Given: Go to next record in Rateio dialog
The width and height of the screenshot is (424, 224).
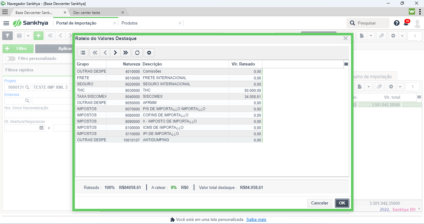Looking at the screenshot, I should click(x=115, y=53).
